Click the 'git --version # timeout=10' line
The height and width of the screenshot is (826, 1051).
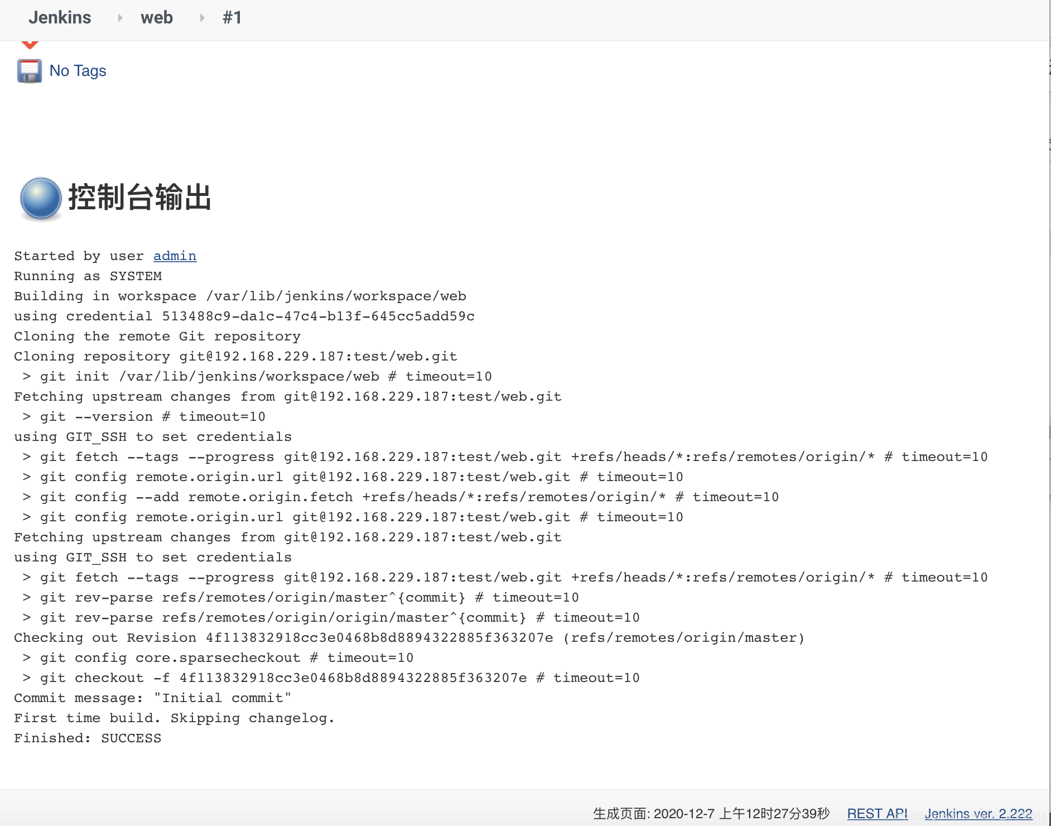coord(144,416)
